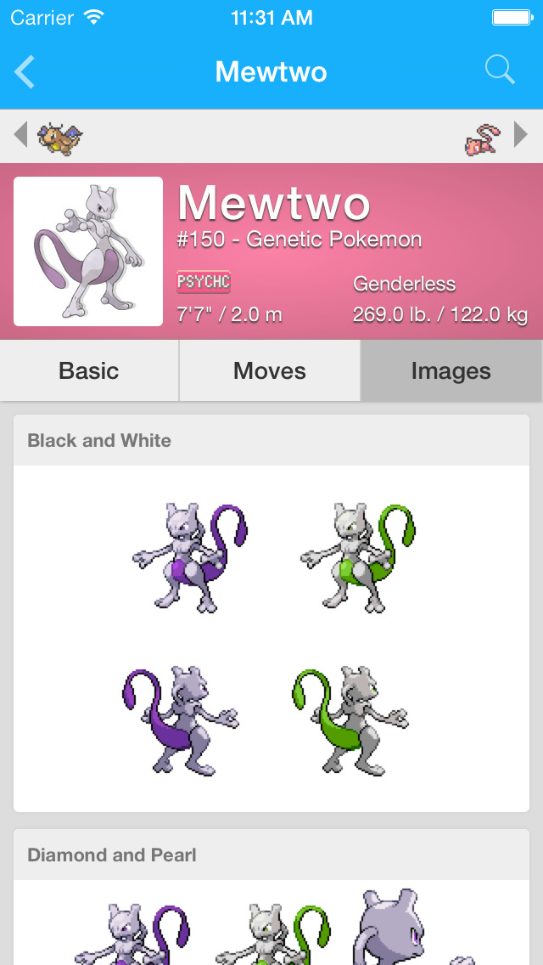Tap the Black and White section header

point(271,440)
